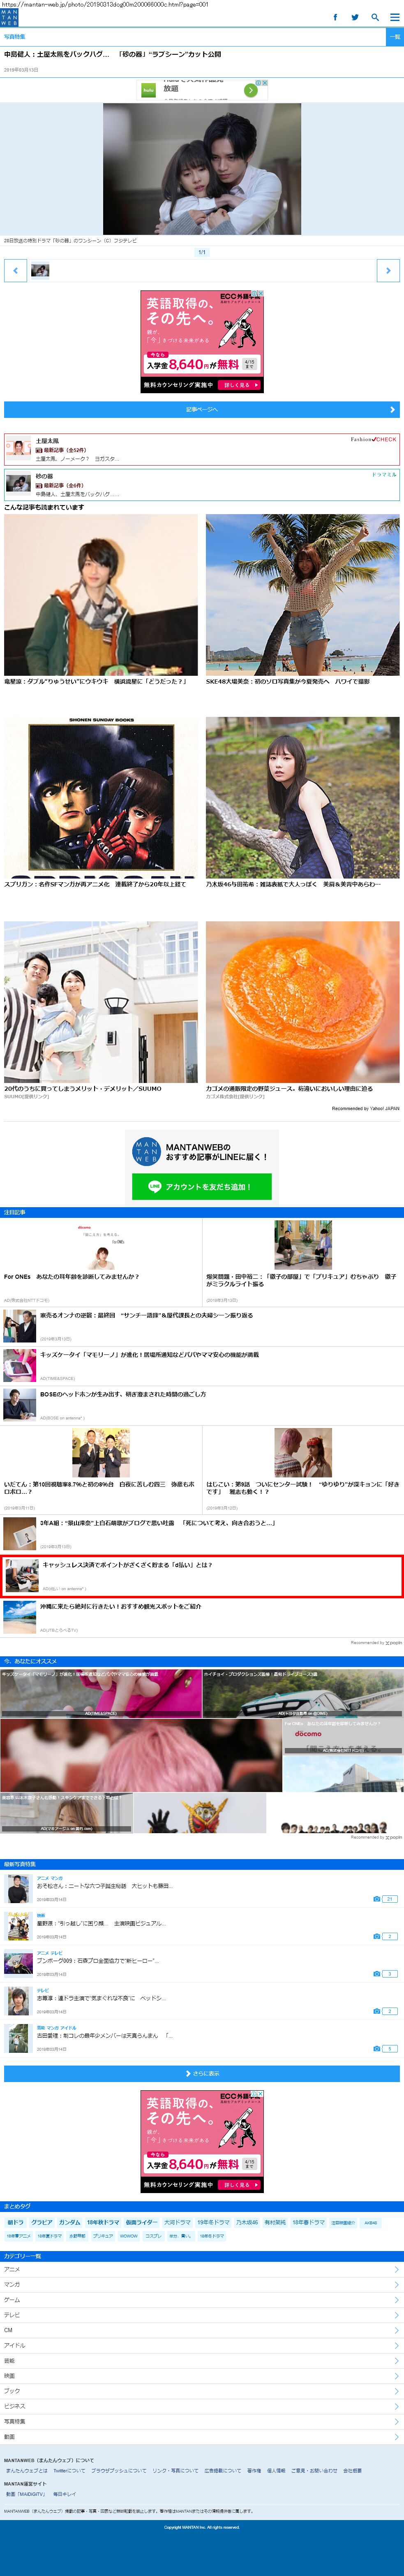
Task: Expand the ゲーム category row
Action: (202, 2299)
